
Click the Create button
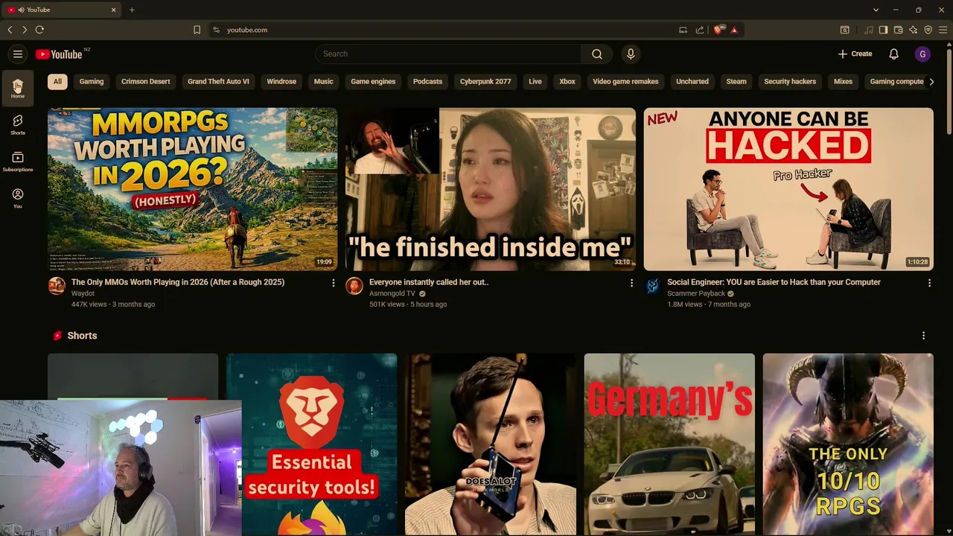[855, 54]
